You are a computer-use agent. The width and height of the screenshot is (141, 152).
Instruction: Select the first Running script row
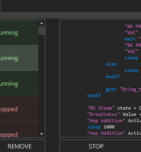[19, 32]
